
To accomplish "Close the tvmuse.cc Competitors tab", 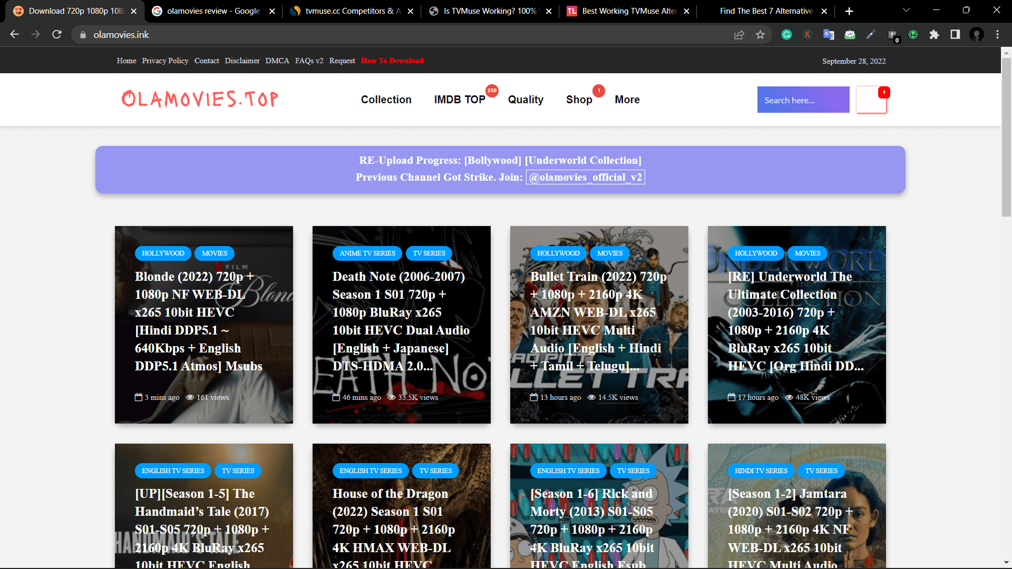I will click(x=411, y=11).
